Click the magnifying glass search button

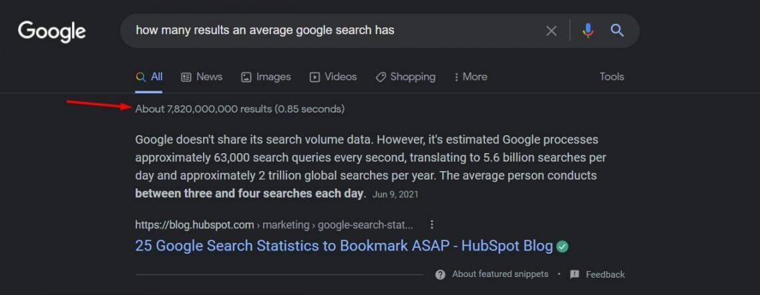[617, 31]
